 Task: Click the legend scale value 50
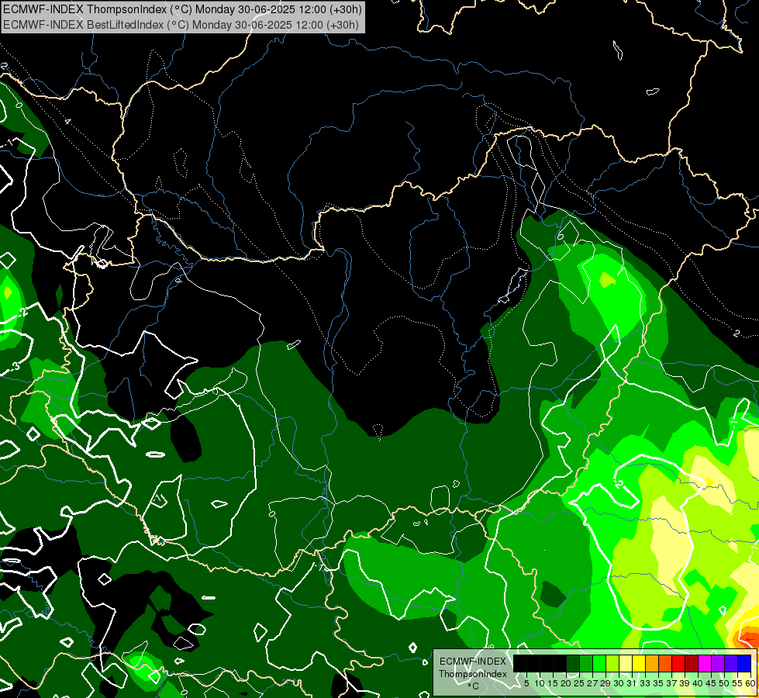point(724,683)
